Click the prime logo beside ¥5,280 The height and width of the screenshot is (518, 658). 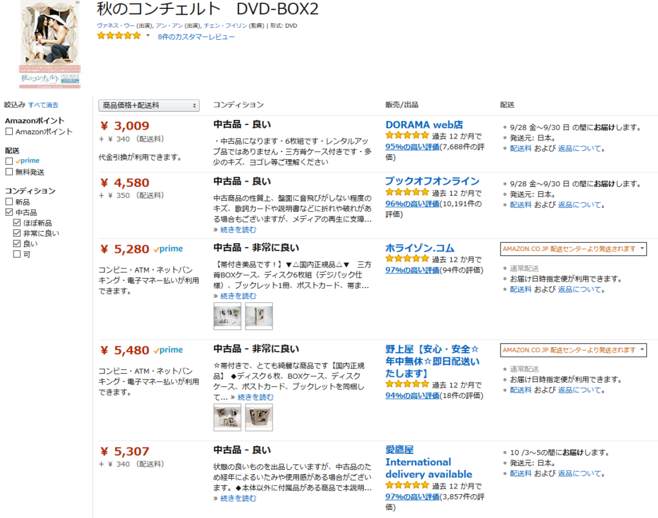tap(168, 249)
